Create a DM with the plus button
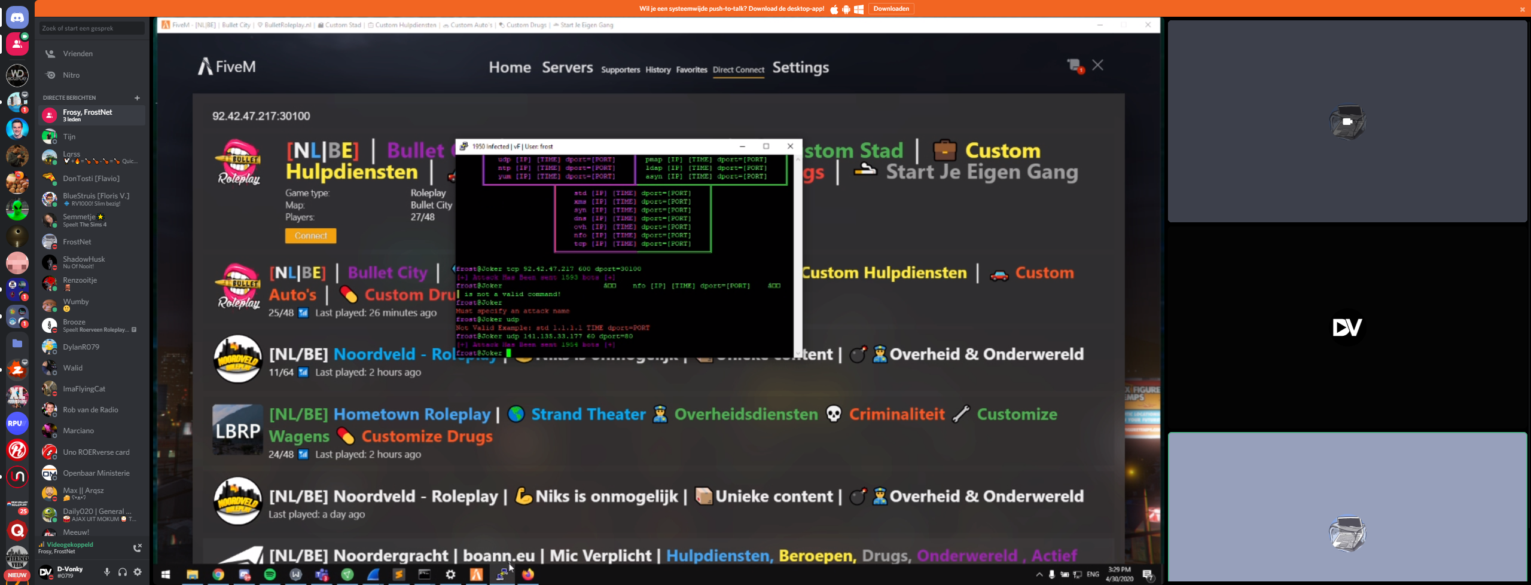1531x585 pixels. tap(137, 98)
